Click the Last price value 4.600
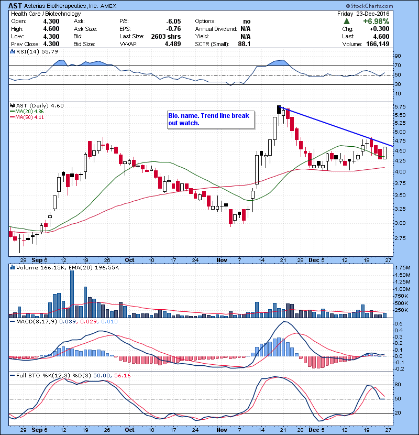 381,36
